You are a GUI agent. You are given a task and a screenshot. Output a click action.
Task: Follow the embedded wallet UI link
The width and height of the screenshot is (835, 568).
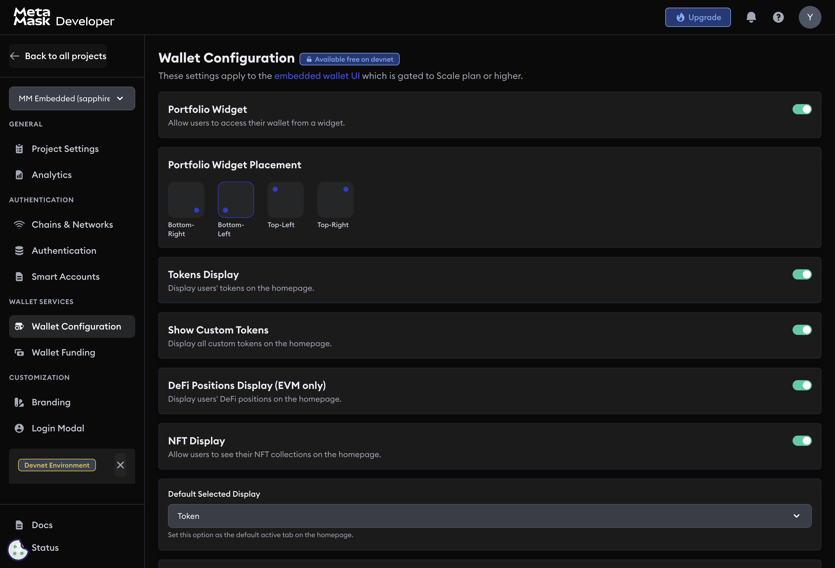click(317, 76)
